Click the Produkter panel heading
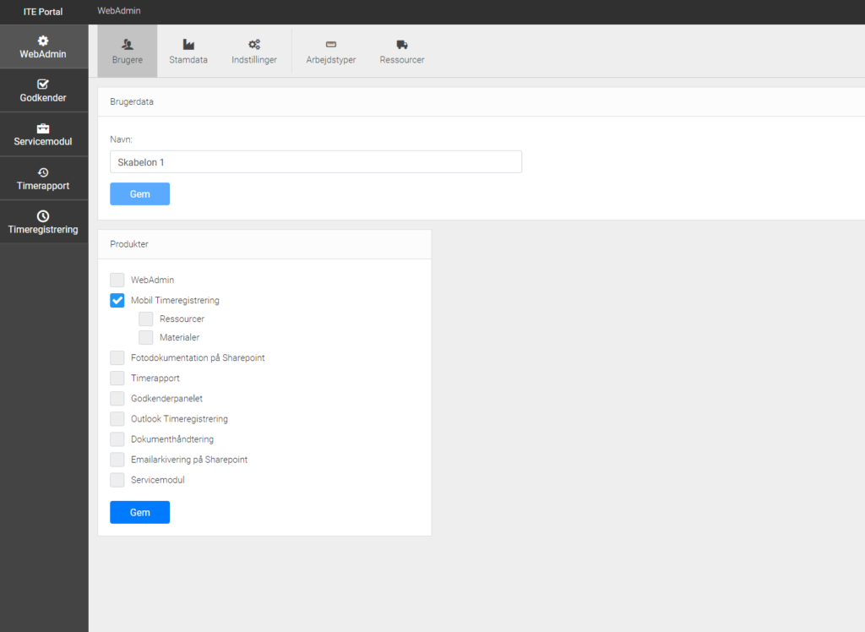Screen dimensions: 865x632 pyautogui.click(x=129, y=244)
